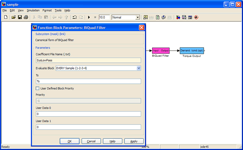This screenshot has height=150, width=243.
Task: Click the dialog title bar icon
Action: [35, 27]
